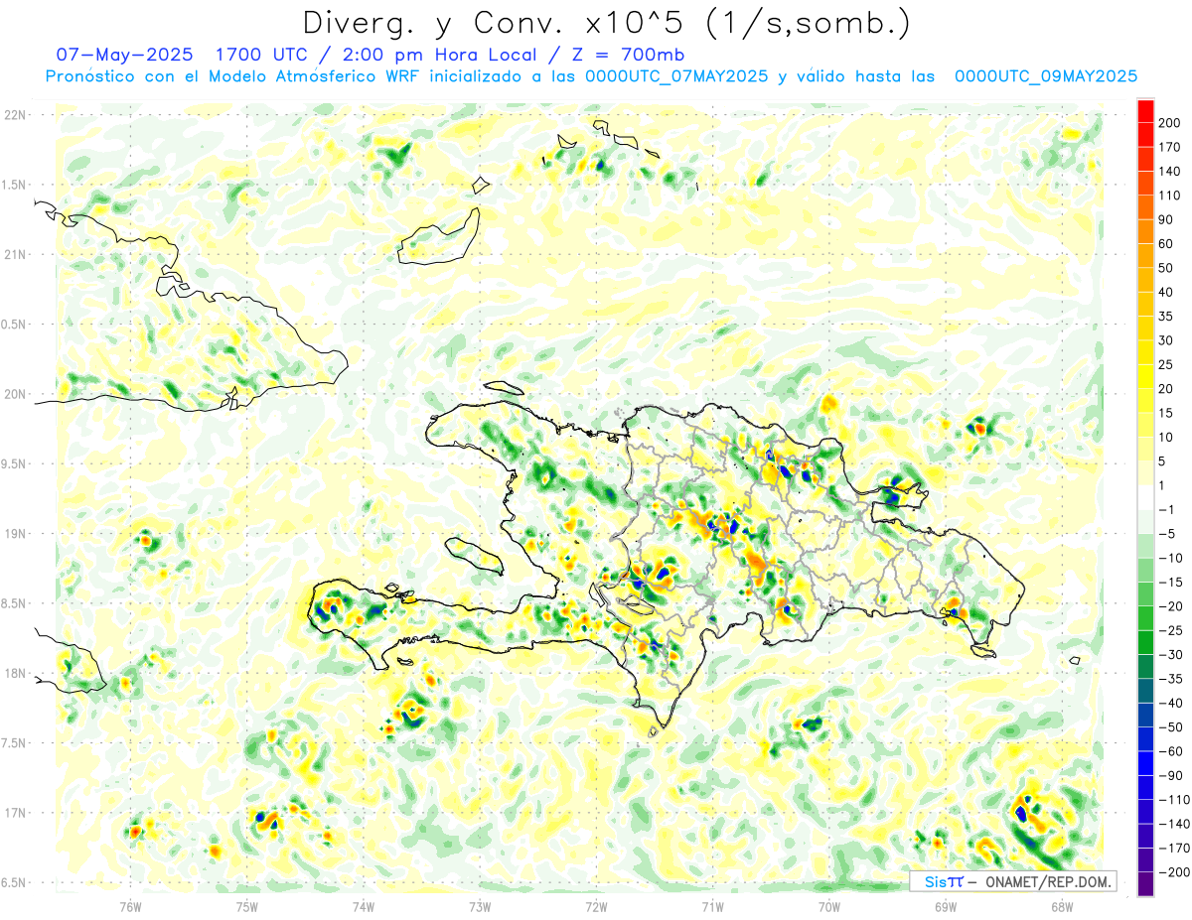Click the '22N' latitude label
1192x920 pixels.
coord(15,115)
